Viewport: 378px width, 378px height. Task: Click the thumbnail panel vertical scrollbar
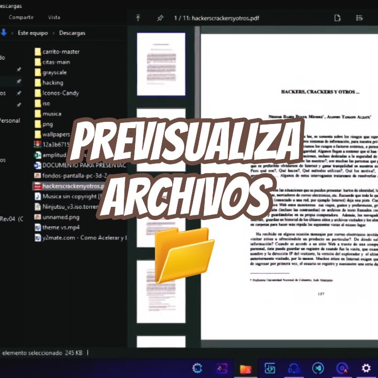coord(197,72)
